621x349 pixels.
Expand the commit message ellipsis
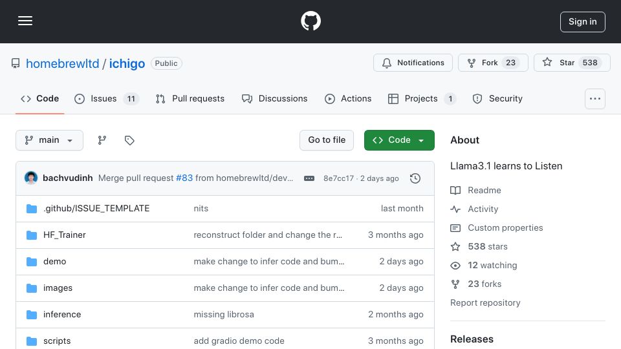(309, 178)
